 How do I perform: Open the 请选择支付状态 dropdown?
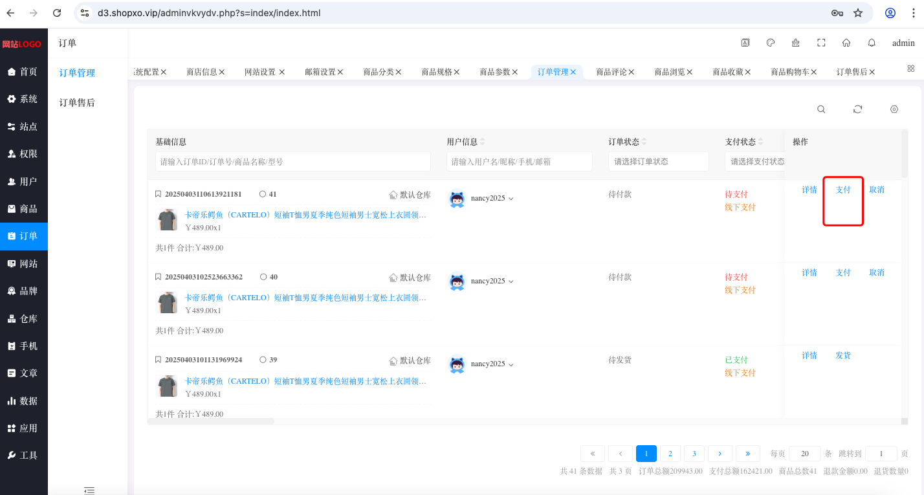click(x=755, y=162)
